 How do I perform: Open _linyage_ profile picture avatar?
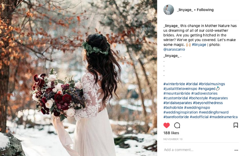tap(168, 10)
